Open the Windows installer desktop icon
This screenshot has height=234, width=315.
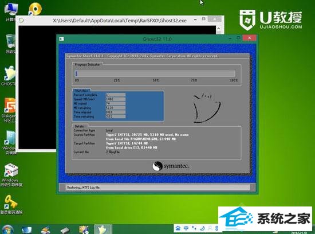tap(9, 142)
